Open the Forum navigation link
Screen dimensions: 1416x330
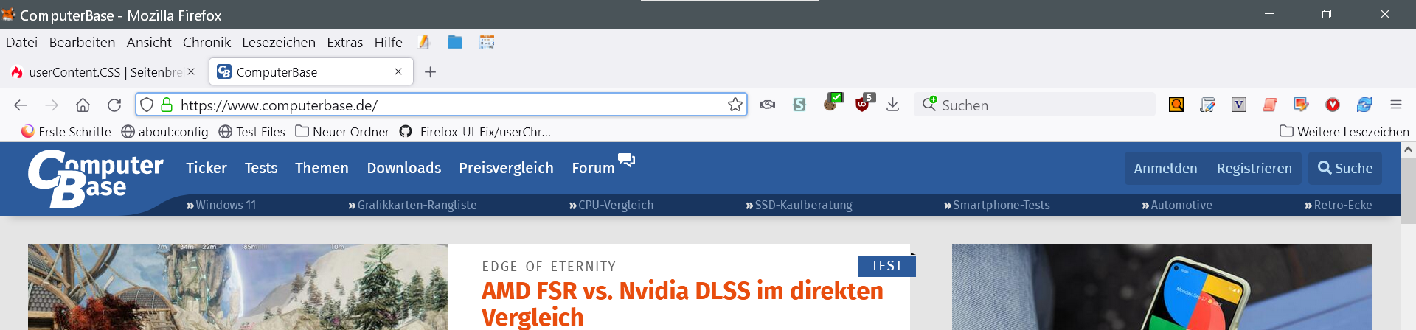[x=593, y=168]
